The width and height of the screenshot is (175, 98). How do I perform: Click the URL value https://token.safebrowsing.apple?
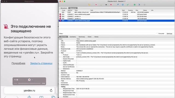point(86,41)
